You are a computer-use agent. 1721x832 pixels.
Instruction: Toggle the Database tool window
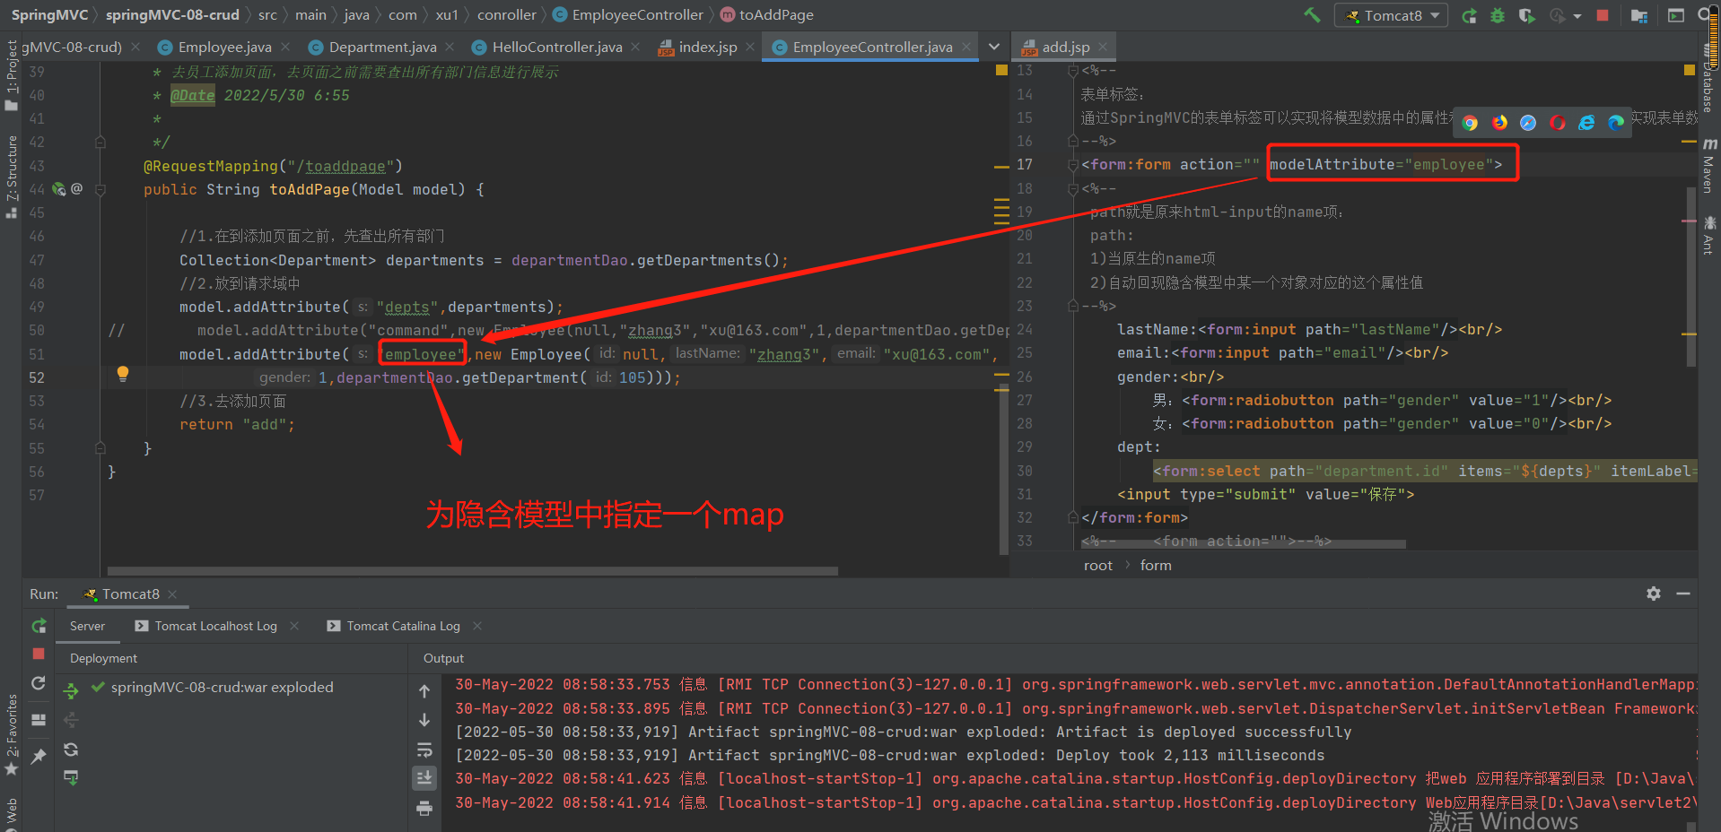click(1709, 79)
